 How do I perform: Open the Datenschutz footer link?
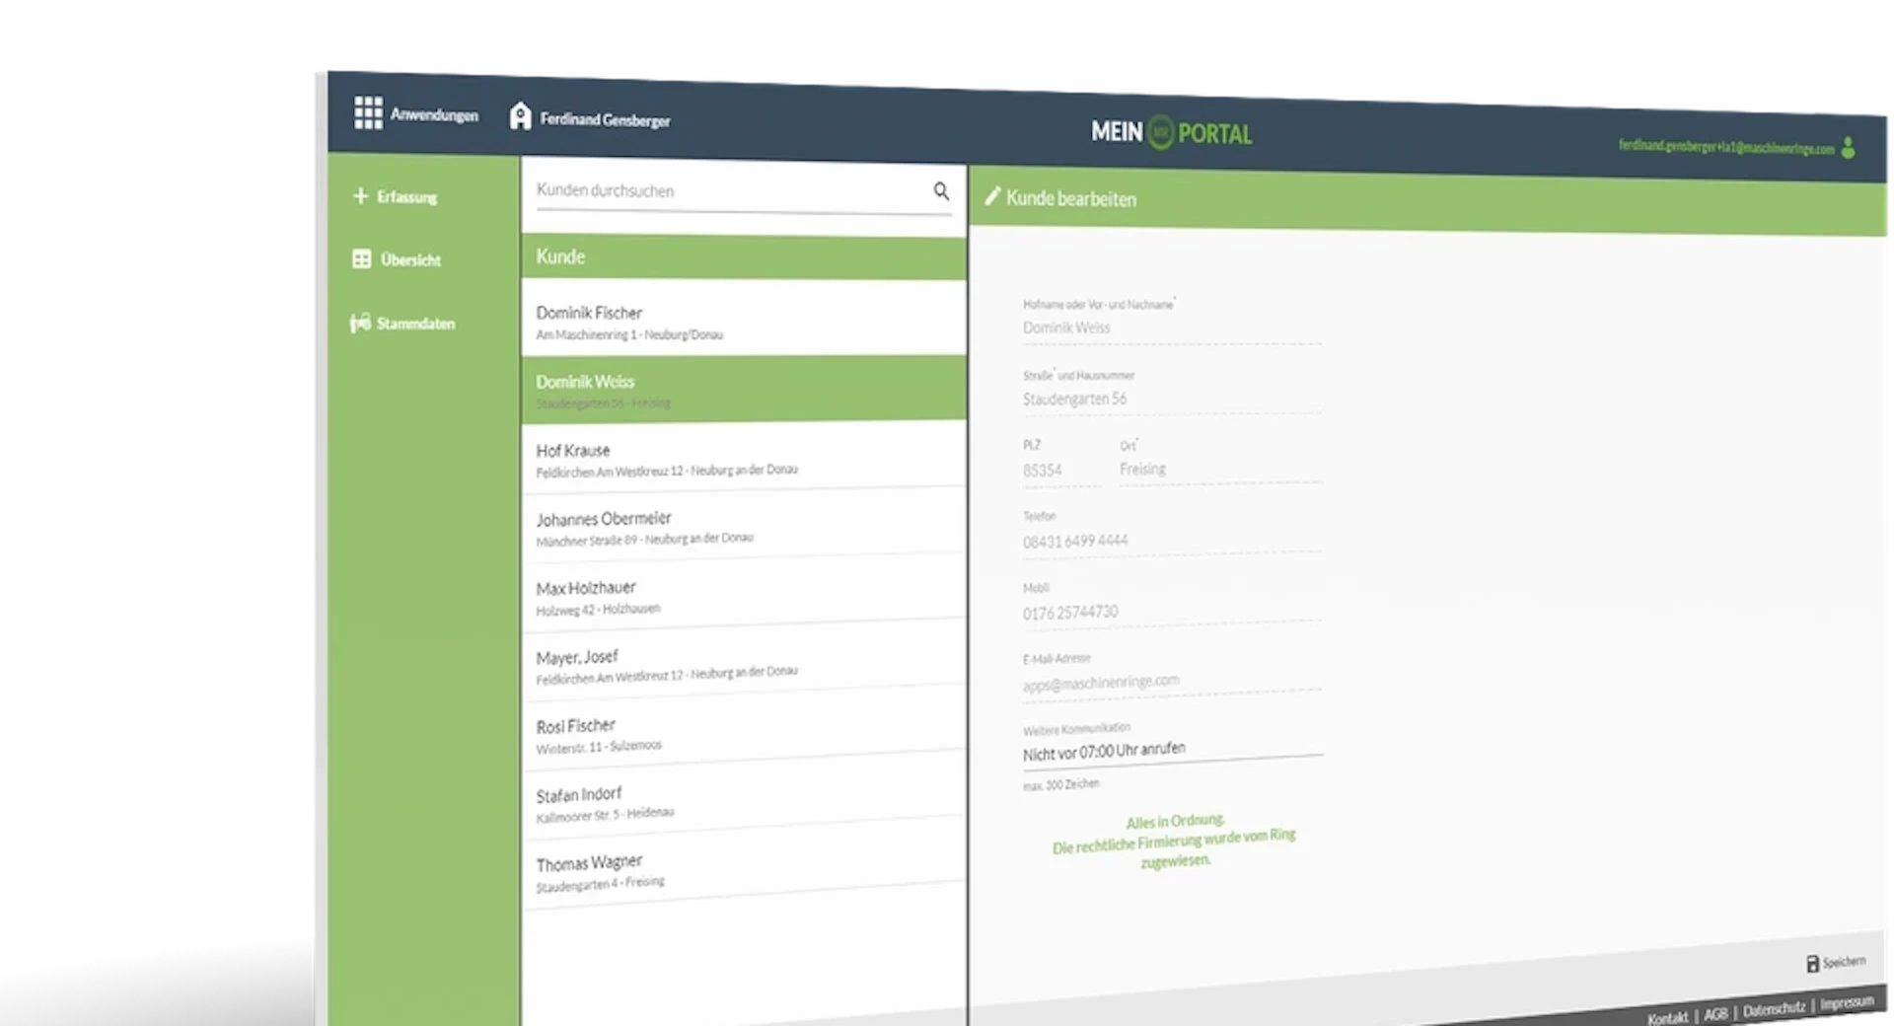coord(1774,1008)
